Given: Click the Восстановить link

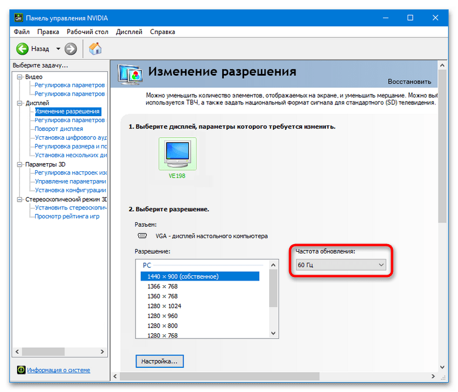Looking at the screenshot, I should (x=409, y=82).
